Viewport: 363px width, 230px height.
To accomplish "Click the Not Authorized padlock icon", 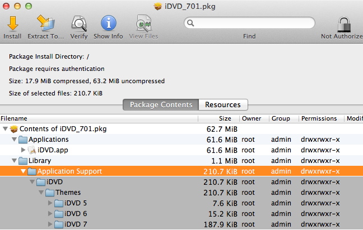I will click(344, 24).
